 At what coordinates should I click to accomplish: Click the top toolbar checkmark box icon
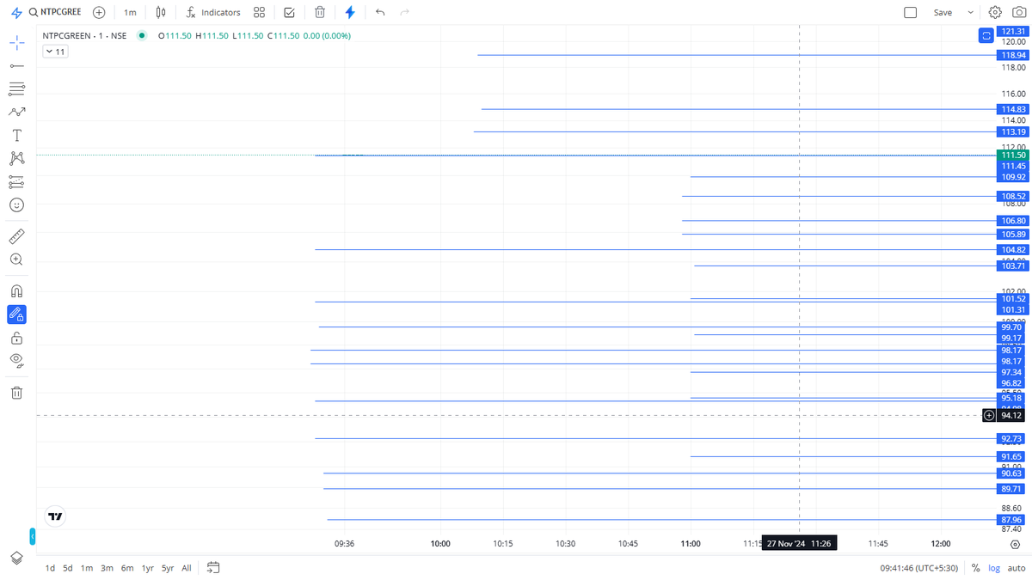pos(289,13)
